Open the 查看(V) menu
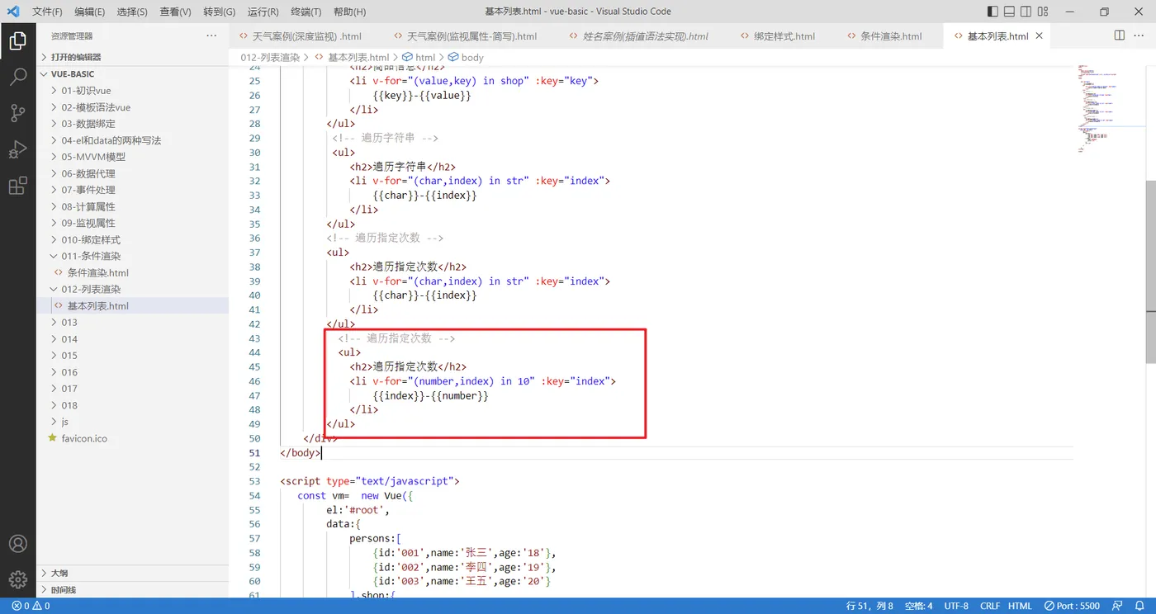This screenshot has width=1156, height=614. (x=175, y=12)
